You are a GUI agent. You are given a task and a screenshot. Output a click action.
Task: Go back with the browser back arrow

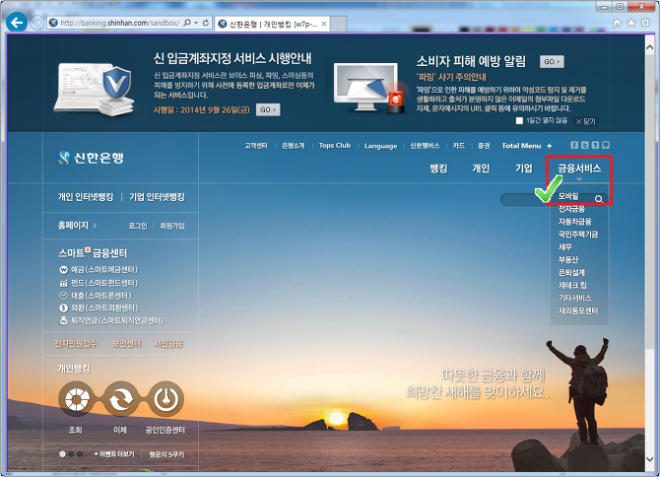(x=17, y=23)
